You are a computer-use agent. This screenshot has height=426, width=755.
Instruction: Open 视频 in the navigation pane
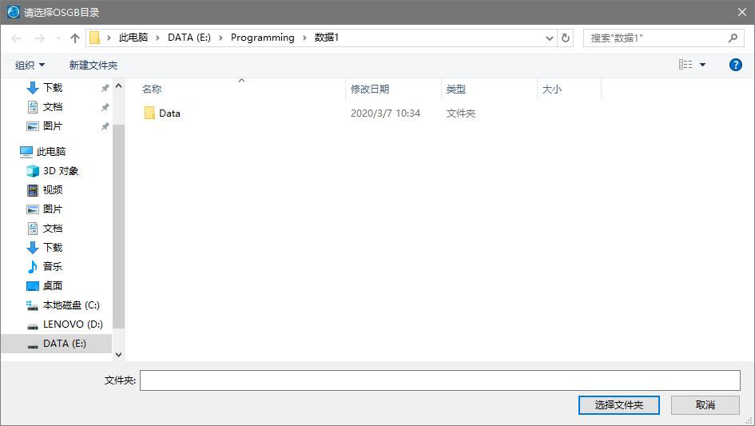53,190
